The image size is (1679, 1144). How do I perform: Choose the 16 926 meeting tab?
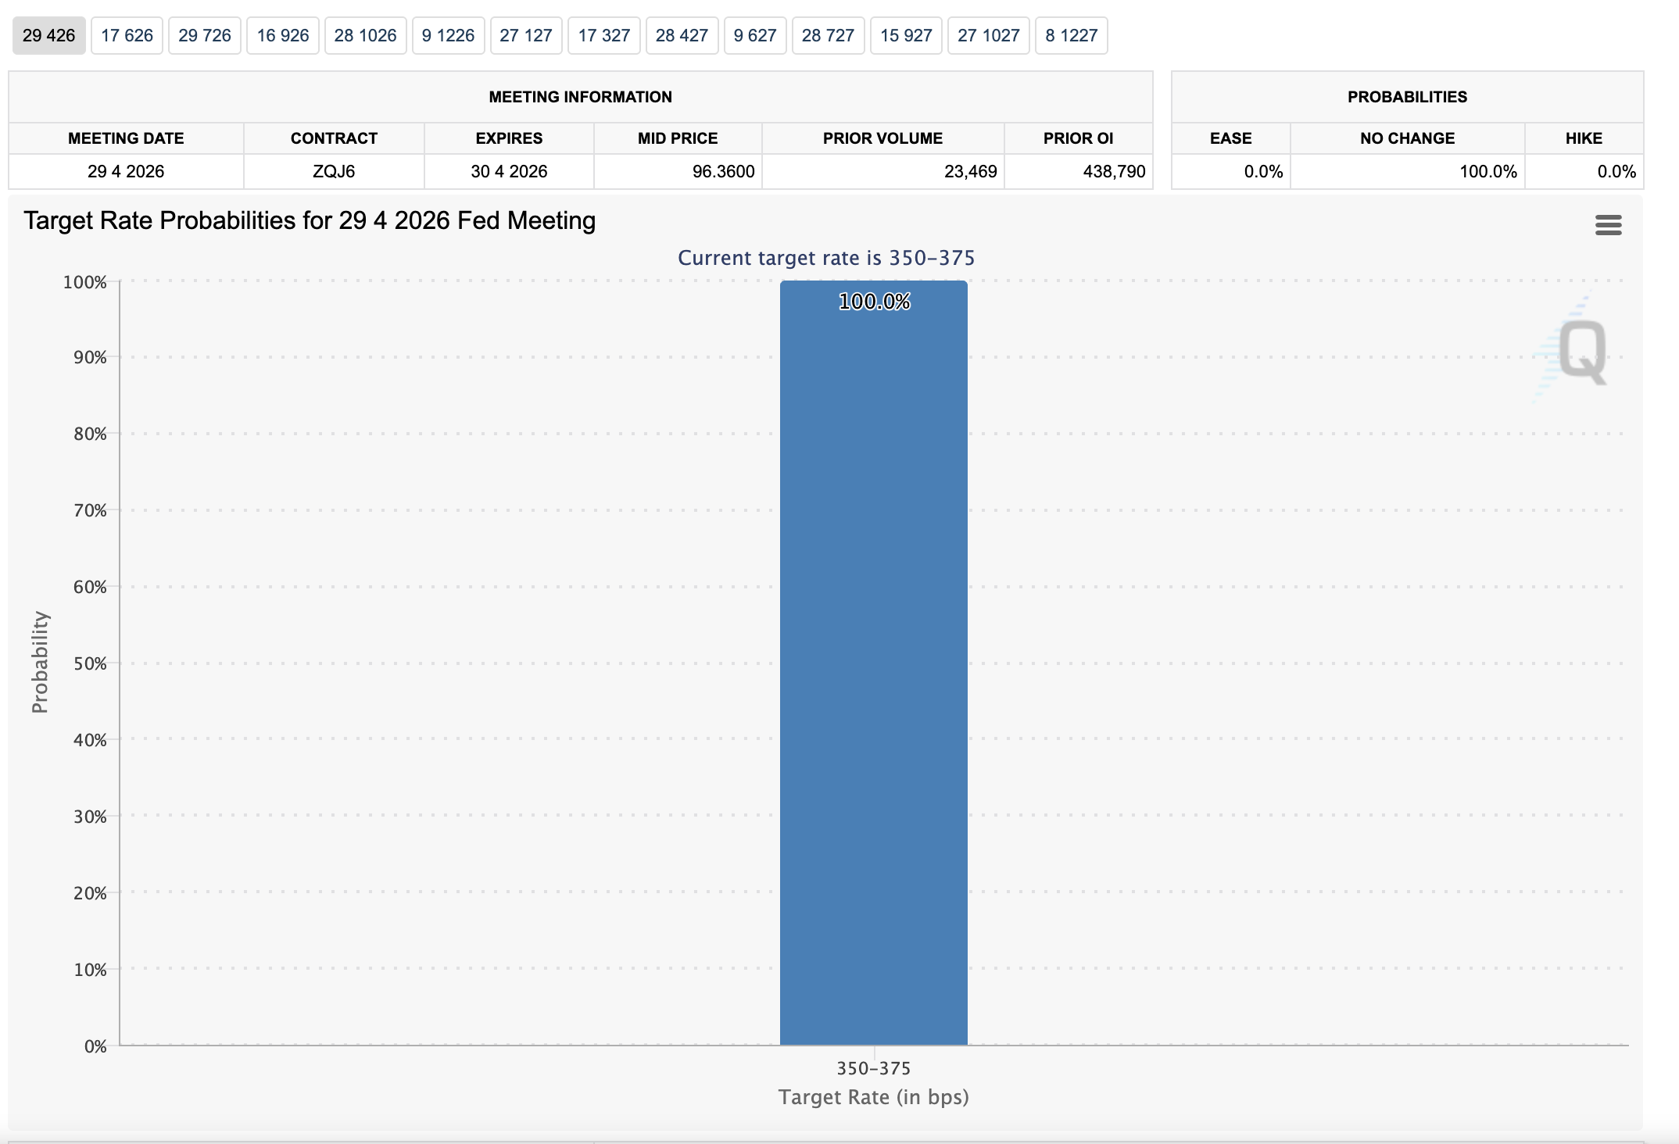pyautogui.click(x=283, y=36)
